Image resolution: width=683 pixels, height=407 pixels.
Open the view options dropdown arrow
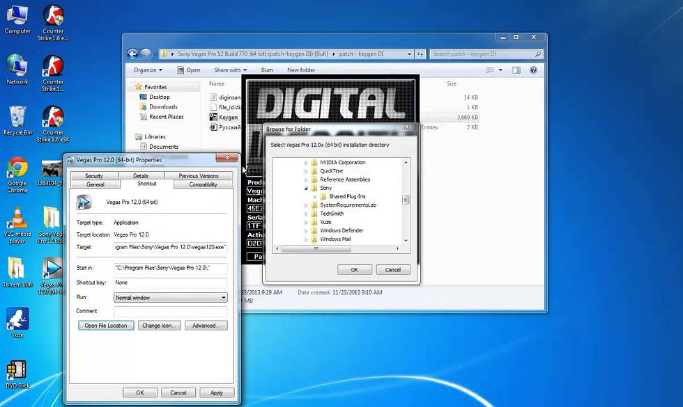(500, 70)
